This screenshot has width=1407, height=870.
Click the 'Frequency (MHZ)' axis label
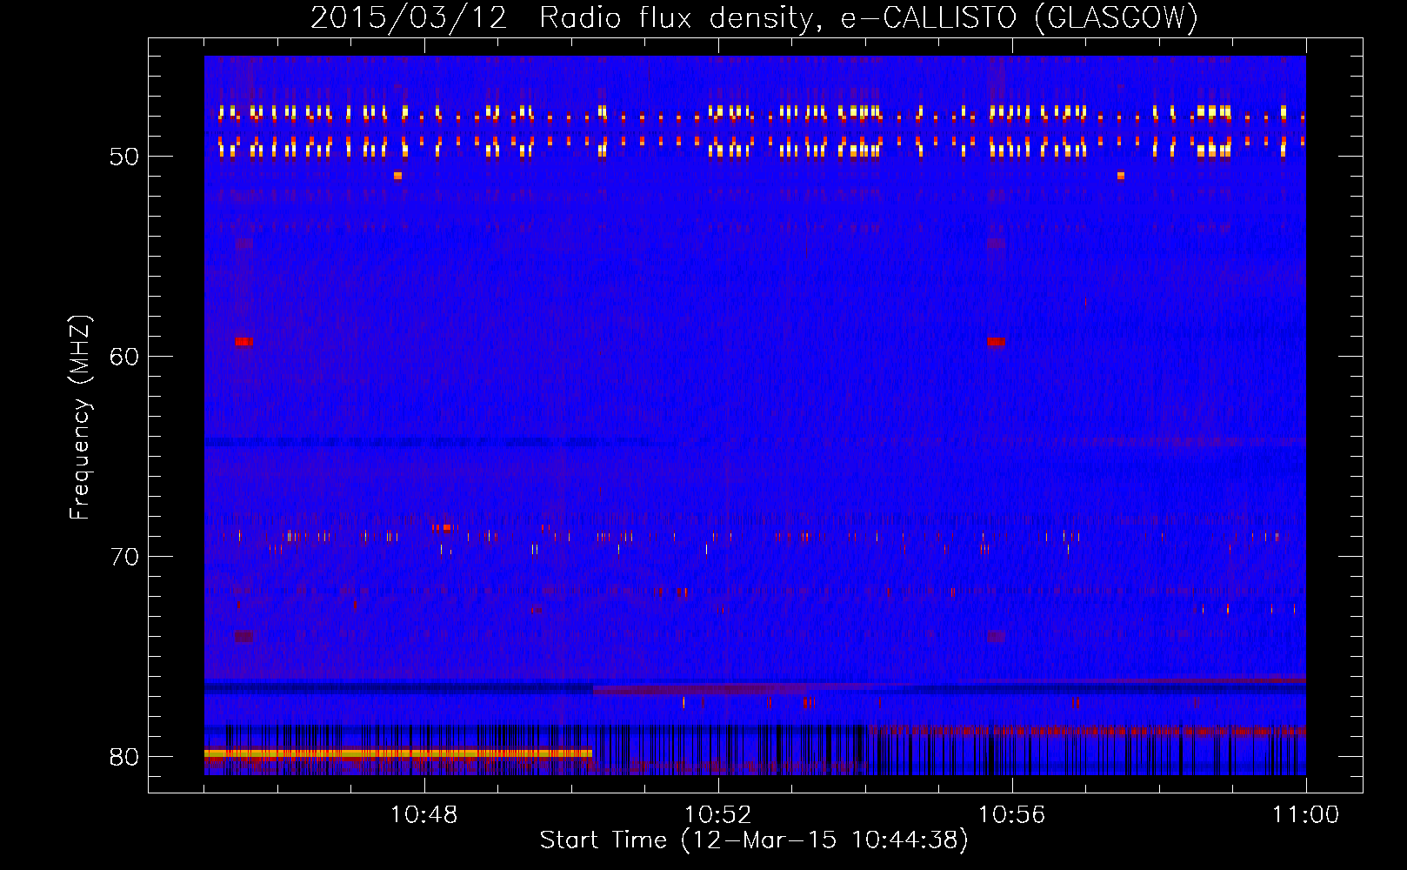(79, 417)
